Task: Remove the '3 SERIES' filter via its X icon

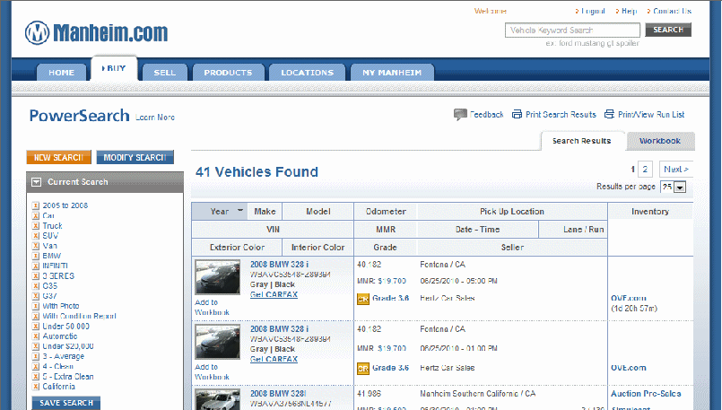Action: [x=36, y=276]
